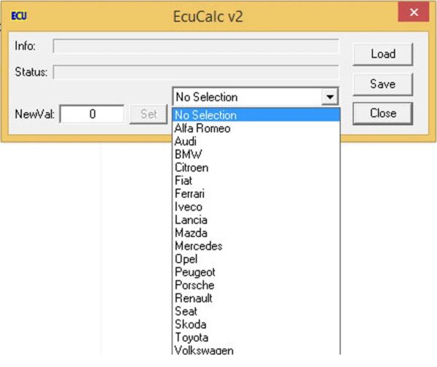Image resolution: width=437 pixels, height=367 pixels.
Task: Click the Save button
Action: click(383, 84)
